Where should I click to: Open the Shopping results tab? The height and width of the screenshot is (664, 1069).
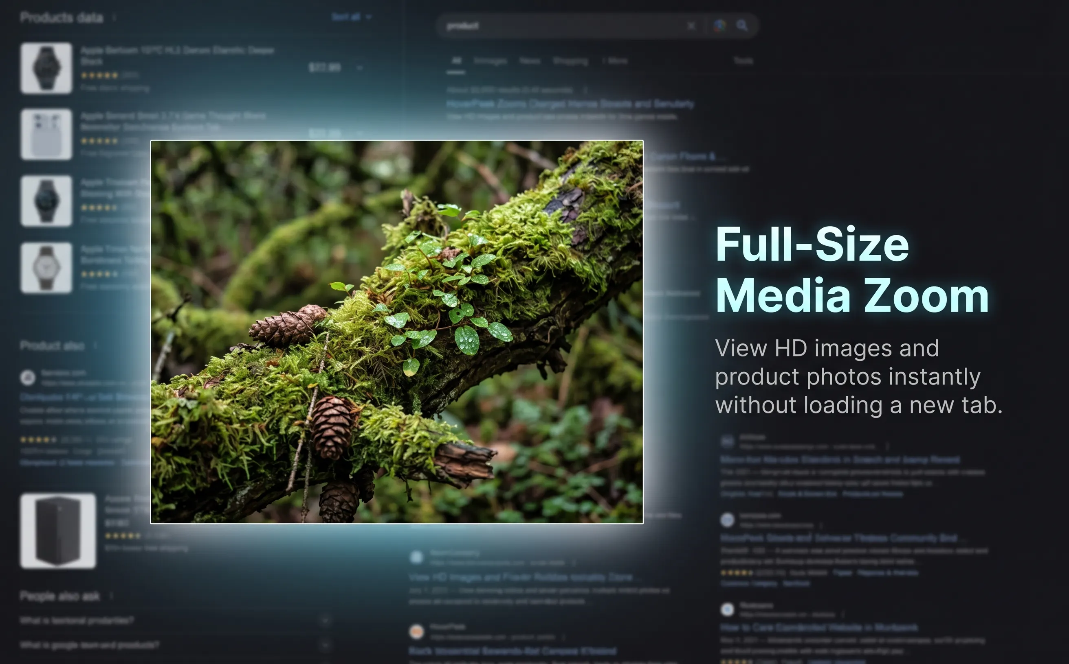(570, 61)
